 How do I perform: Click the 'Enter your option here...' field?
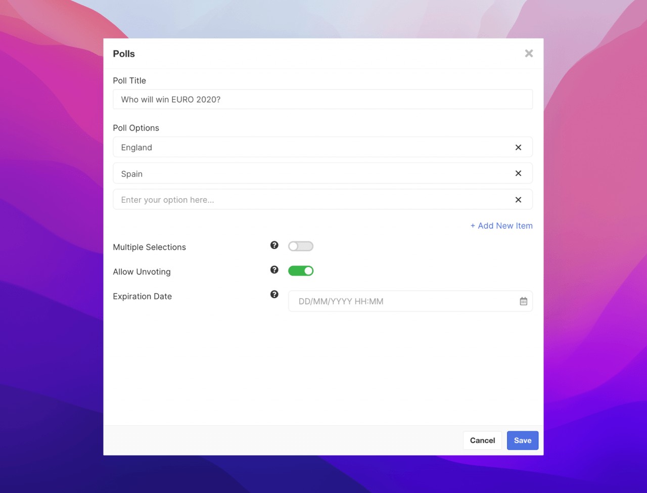coord(308,200)
